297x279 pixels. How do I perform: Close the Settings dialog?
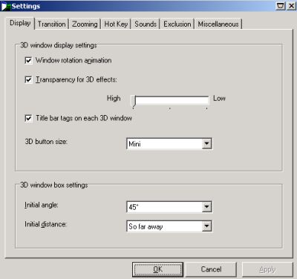(292, 6)
